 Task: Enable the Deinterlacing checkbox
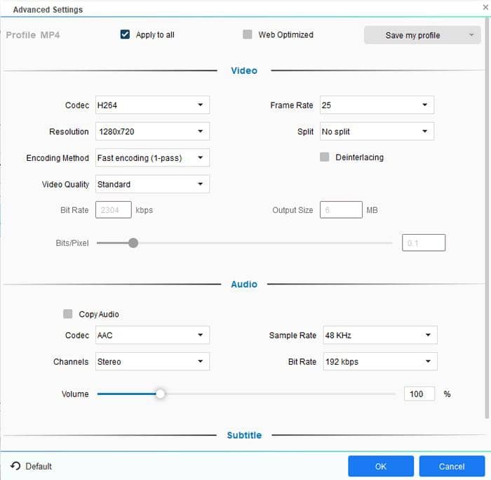pos(324,157)
